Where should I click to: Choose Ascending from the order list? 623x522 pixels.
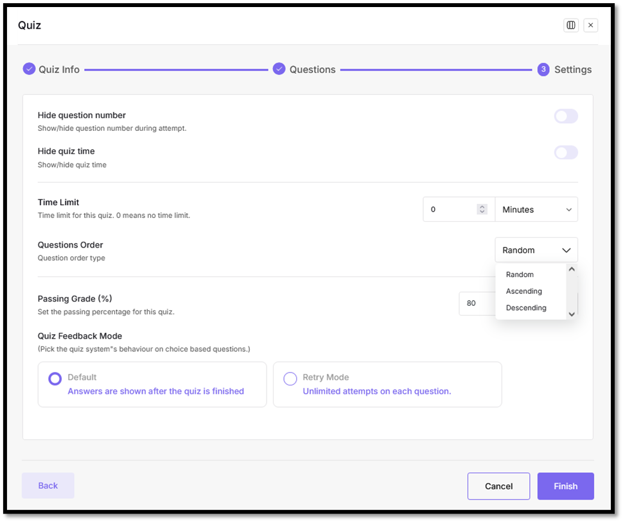click(524, 291)
